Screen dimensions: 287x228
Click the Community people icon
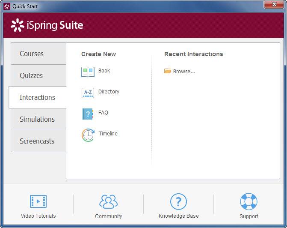[x=108, y=201]
